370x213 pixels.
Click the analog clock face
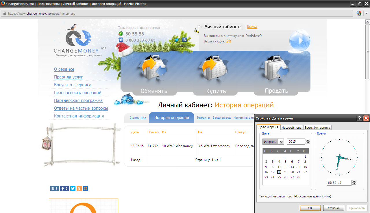(x=339, y=157)
